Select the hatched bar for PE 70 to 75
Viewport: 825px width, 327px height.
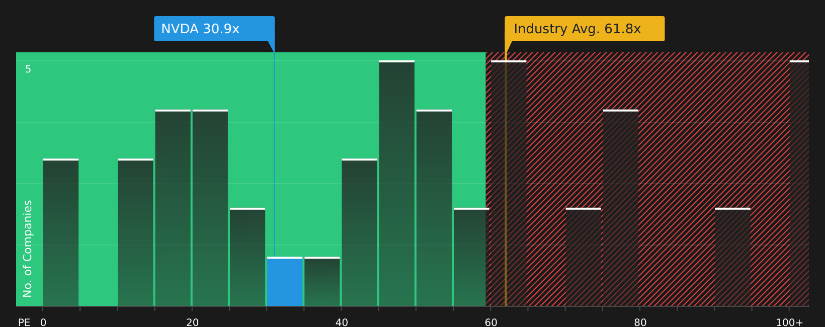click(x=584, y=257)
